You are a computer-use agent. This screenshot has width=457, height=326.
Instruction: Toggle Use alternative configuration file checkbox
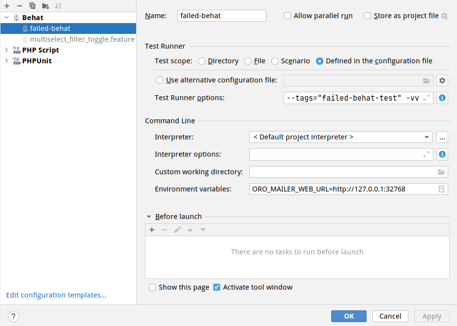pos(160,80)
